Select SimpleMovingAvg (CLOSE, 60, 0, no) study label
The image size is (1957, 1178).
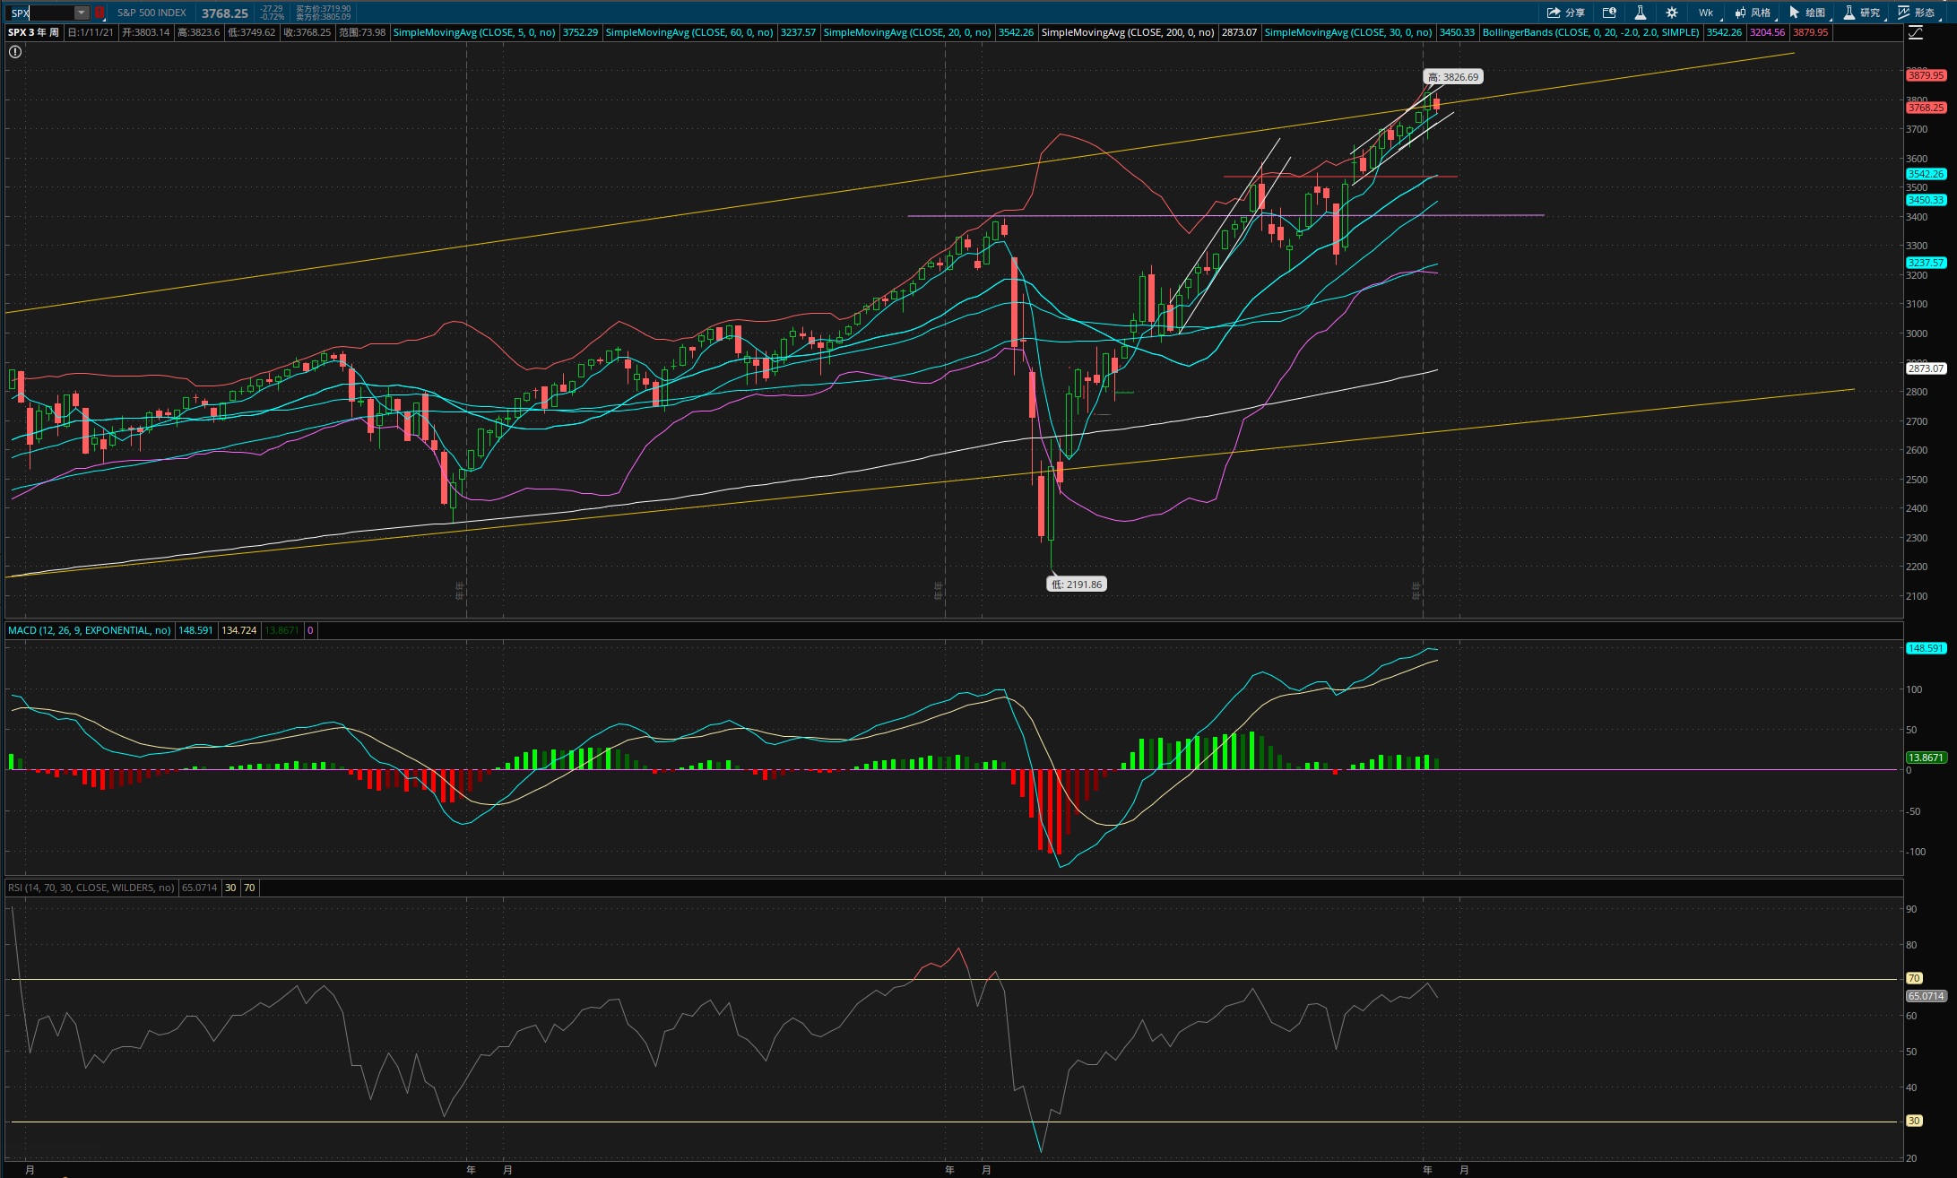click(x=689, y=32)
